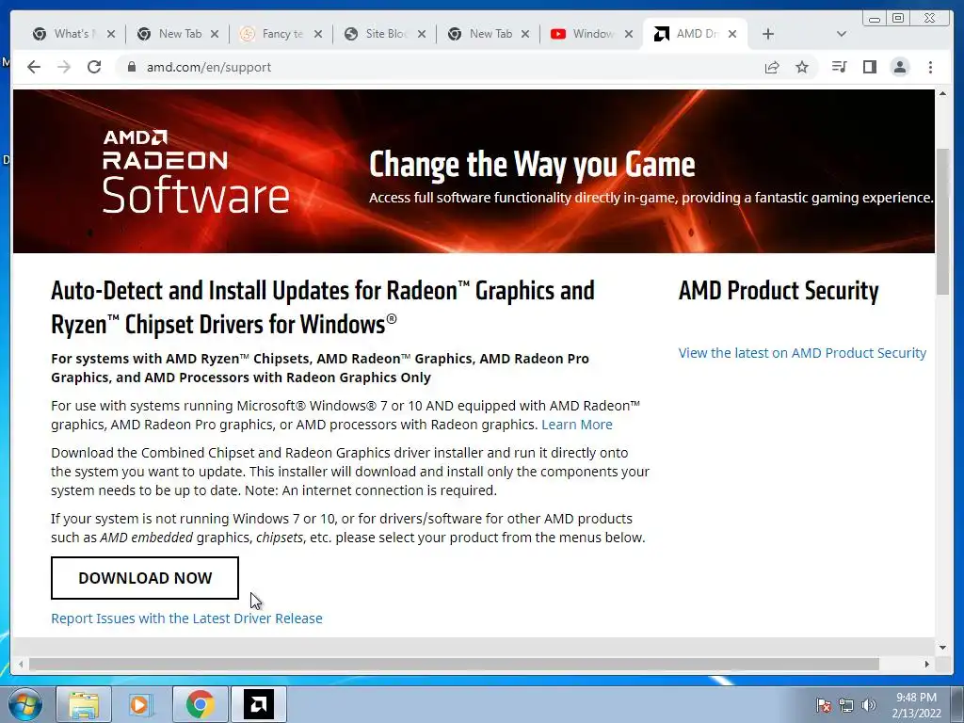The width and height of the screenshot is (964, 723).
Task: Close the Site Block tab
Action: click(x=422, y=34)
